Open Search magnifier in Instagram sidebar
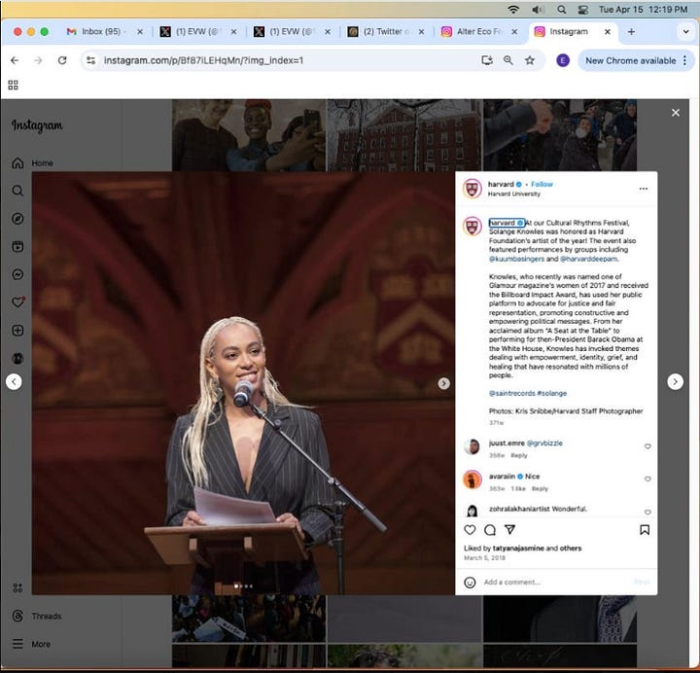Viewport: 700px width, 673px height. [17, 192]
